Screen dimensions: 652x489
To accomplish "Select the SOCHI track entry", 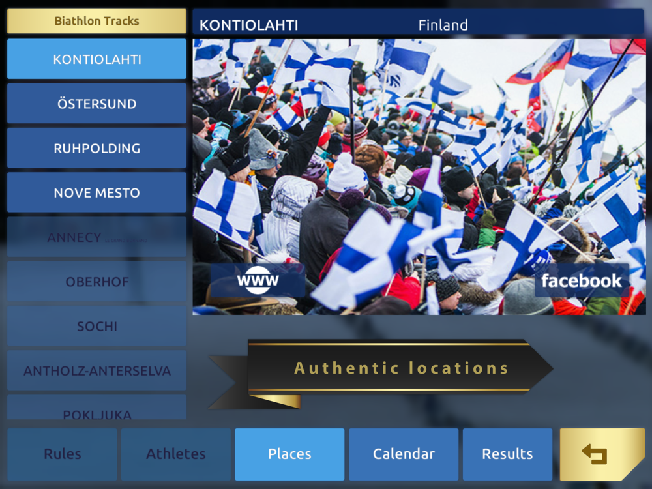I will 97,326.
